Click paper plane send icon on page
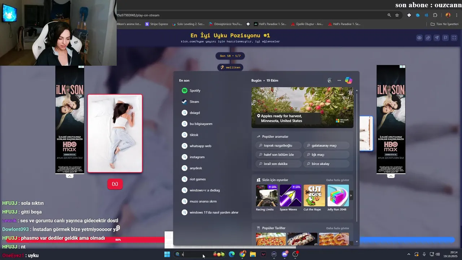The width and height of the screenshot is (462, 260). click(x=437, y=38)
